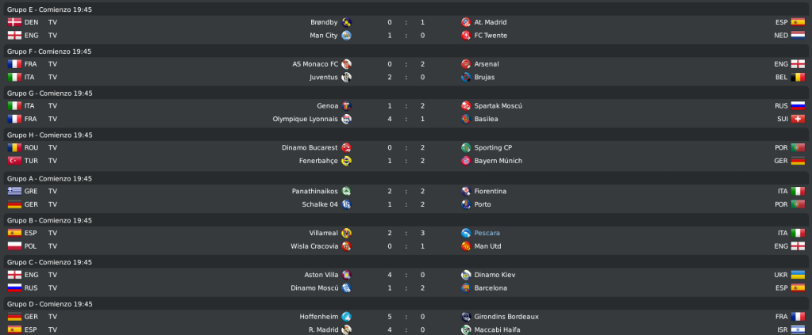This screenshot has width=812, height=335.
Task: Click the Juventus club crest icon
Action: [346, 77]
